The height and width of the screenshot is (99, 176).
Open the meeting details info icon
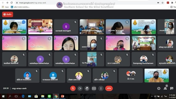pyautogui.click(x=159, y=89)
